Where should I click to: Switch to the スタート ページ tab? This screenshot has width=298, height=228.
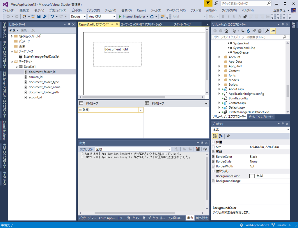pos(182,24)
